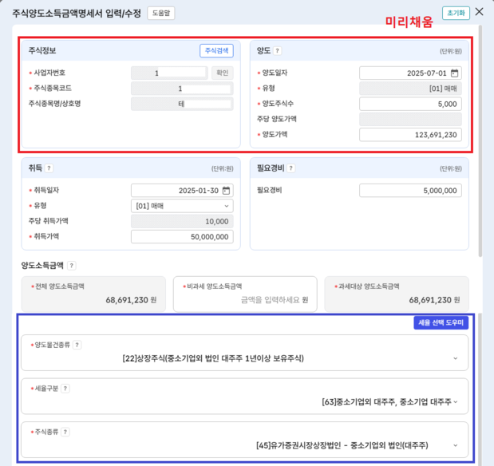Screen dimensions: 494x466
Task: Click the help icon next to 세율구분
Action: pos(65,389)
